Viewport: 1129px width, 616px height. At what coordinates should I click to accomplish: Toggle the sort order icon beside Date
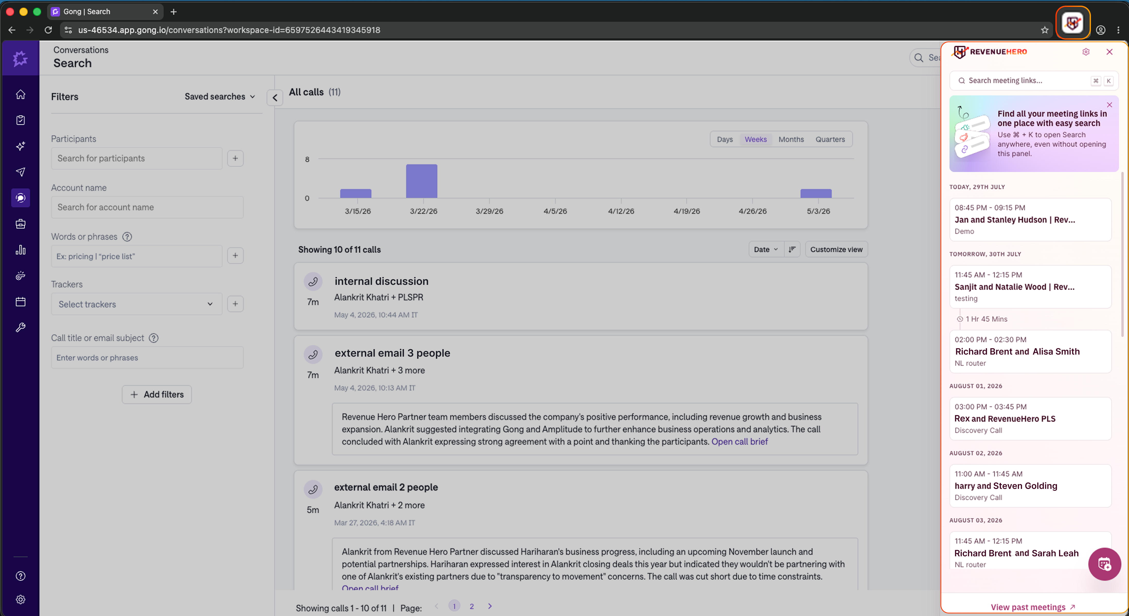[x=792, y=250]
